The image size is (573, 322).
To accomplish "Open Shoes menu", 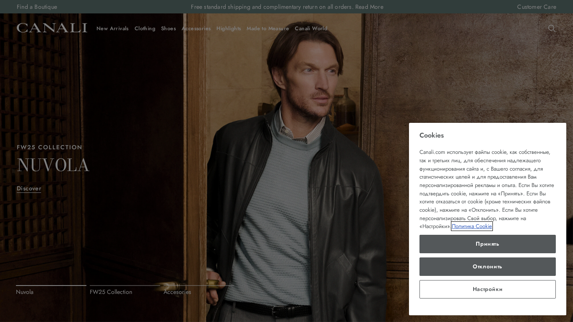I will tap(168, 29).
